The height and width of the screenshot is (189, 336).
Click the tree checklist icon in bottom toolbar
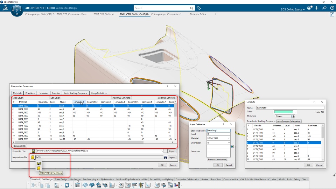(x=57, y=185)
